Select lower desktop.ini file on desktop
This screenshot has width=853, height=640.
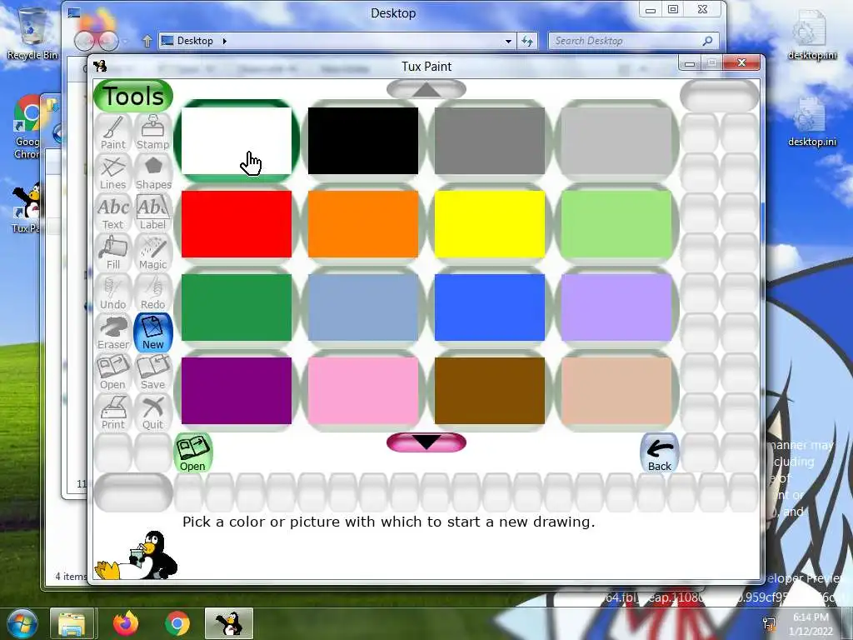tap(811, 122)
